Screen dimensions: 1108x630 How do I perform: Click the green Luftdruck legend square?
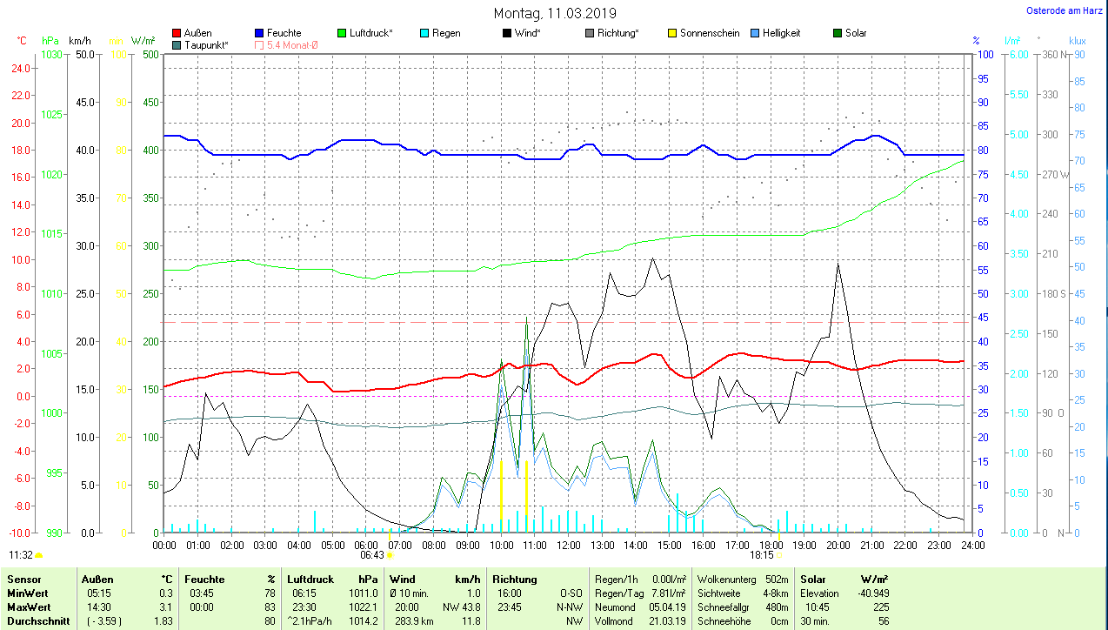[x=342, y=33]
